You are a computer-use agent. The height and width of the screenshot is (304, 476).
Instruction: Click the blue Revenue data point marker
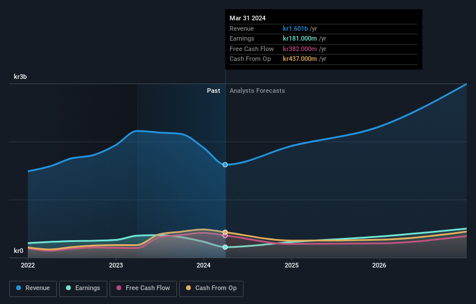pyautogui.click(x=225, y=165)
